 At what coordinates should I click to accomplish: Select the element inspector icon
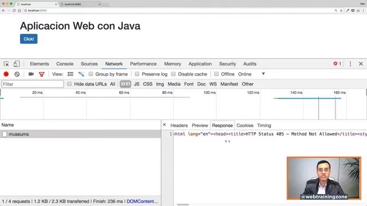coord(6,64)
